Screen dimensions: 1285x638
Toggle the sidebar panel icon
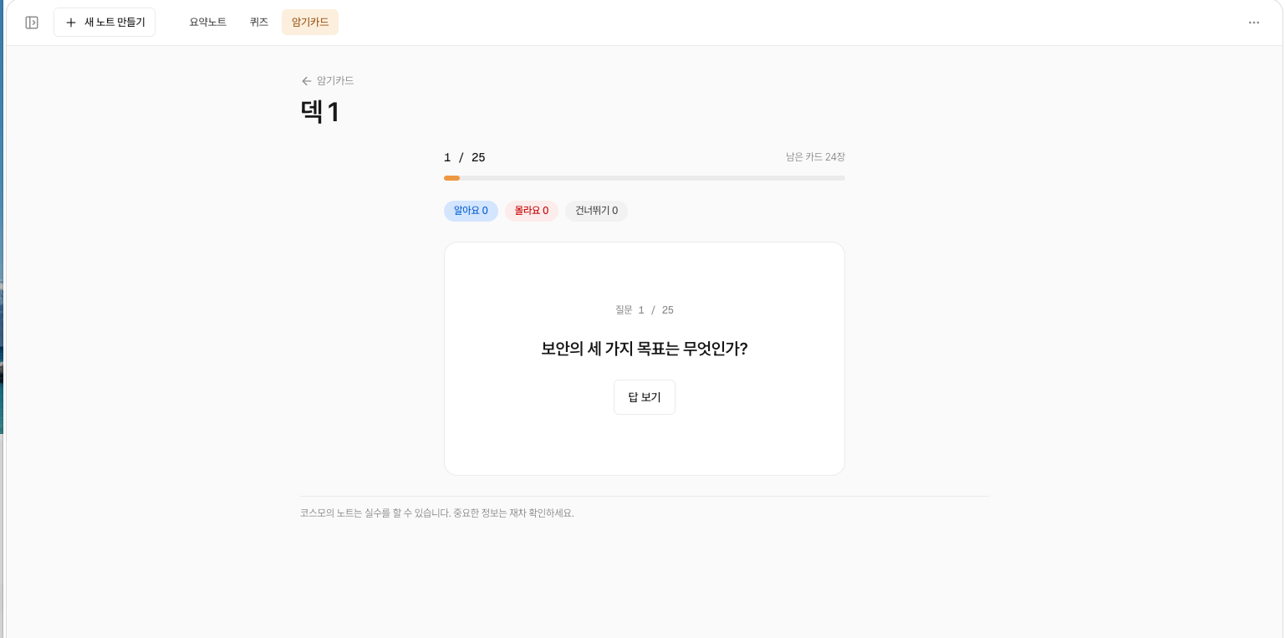tap(32, 23)
